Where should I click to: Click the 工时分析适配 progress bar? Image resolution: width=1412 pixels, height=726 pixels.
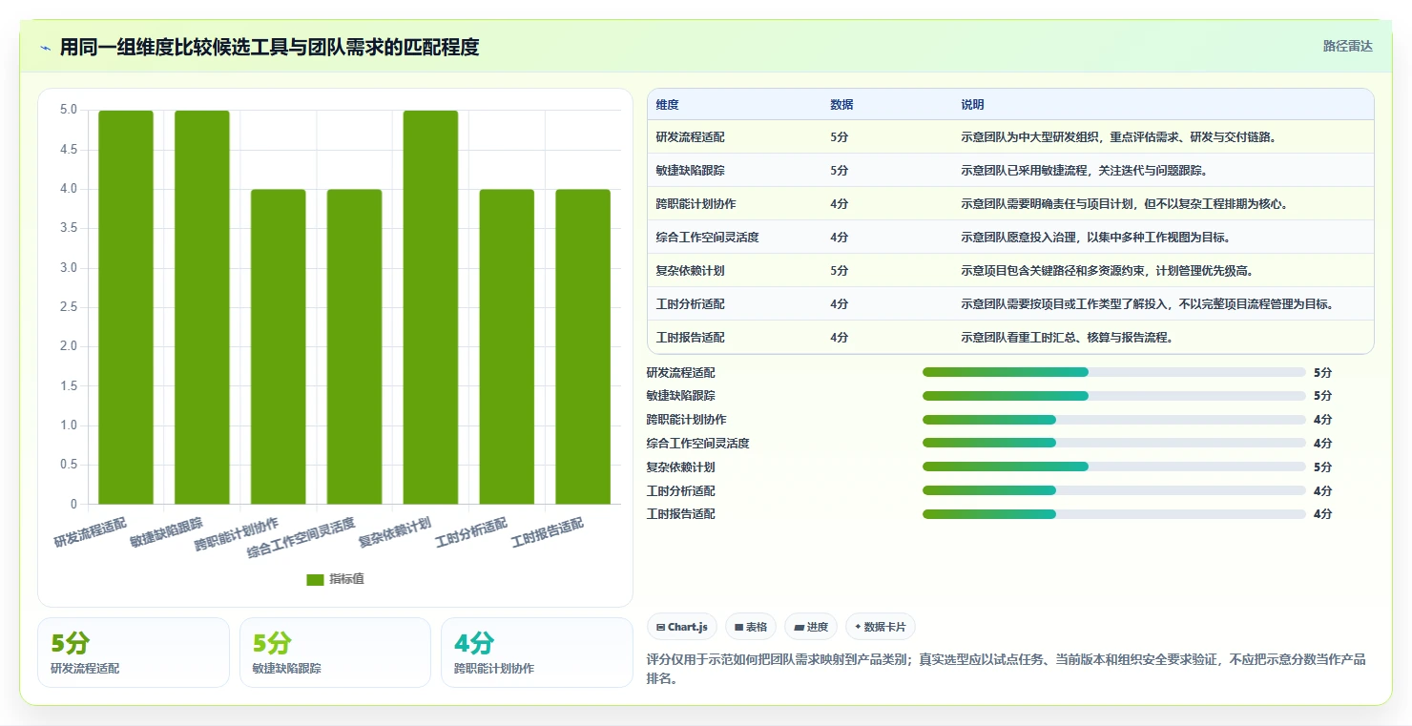tap(1113, 490)
